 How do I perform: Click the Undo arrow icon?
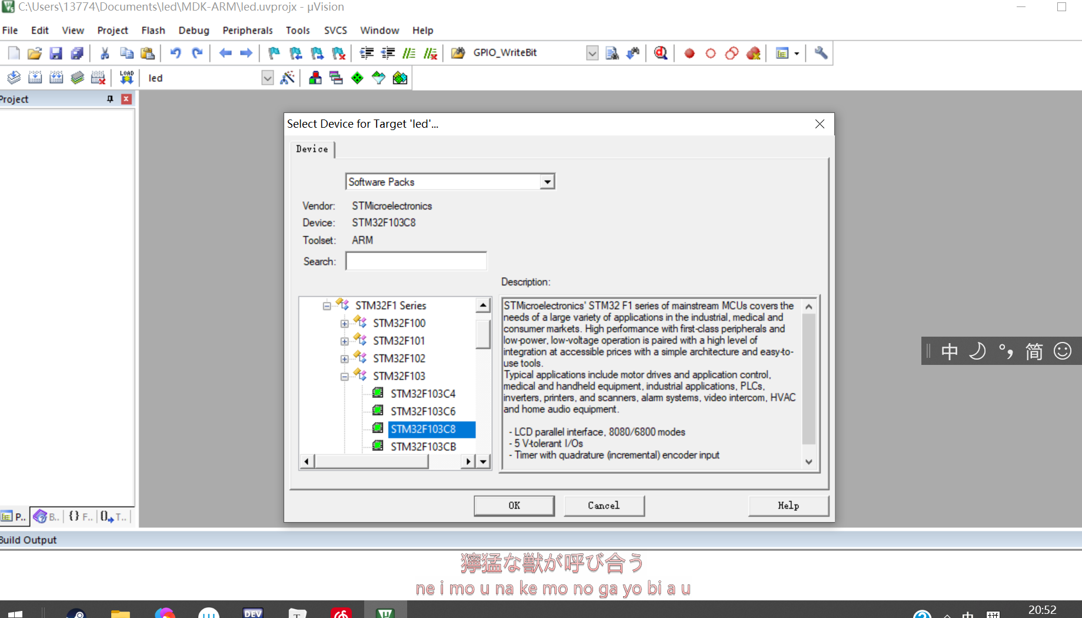pos(175,53)
